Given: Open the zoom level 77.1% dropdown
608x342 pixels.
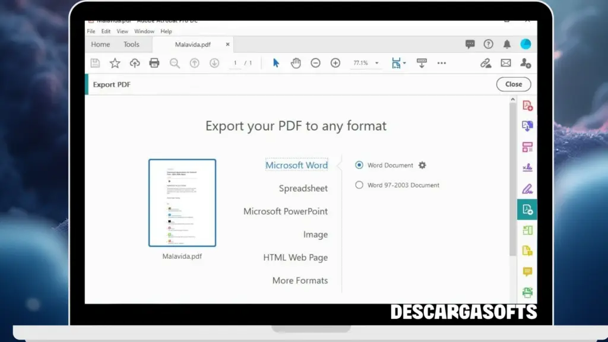Looking at the screenshot, I should 376,63.
